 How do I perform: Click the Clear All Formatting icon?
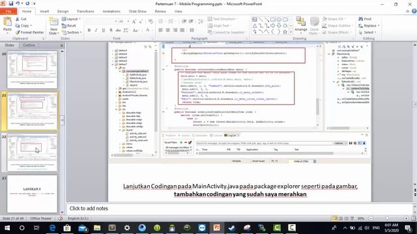click(x=151, y=21)
